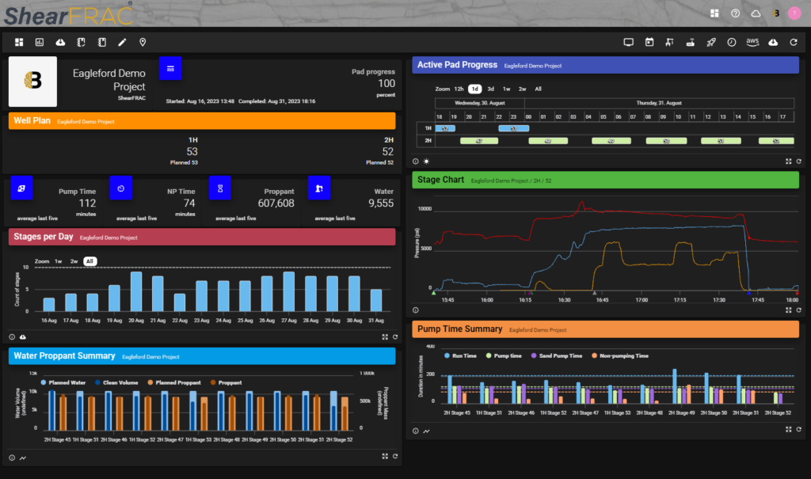
Task: Click the map location pin icon
Action: (143, 42)
